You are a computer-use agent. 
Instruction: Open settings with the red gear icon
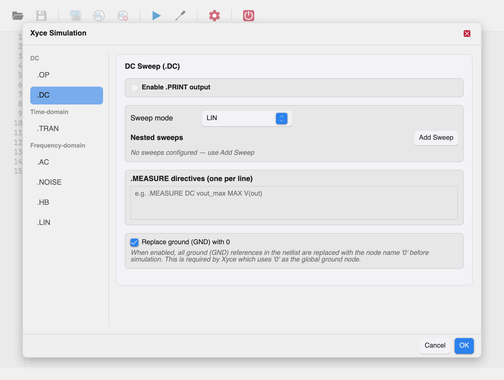tap(214, 16)
